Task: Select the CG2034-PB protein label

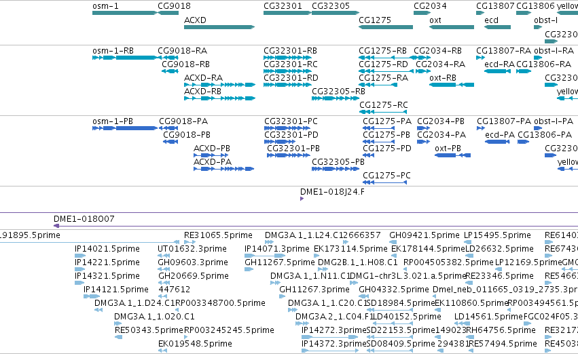Action: 441,121
